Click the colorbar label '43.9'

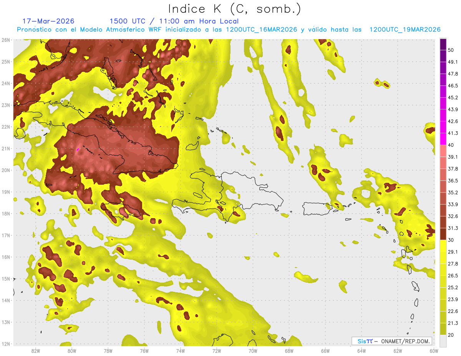(x=453, y=109)
